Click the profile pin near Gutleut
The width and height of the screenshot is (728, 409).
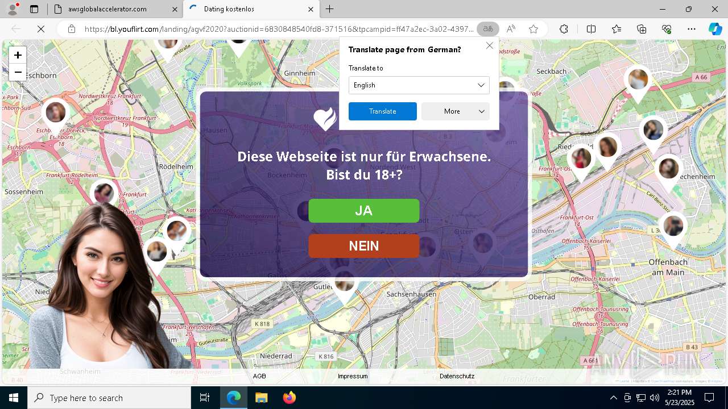click(344, 284)
